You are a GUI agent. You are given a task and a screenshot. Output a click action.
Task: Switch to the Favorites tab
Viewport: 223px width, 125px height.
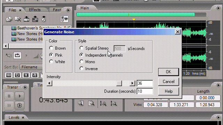coord(57,10)
